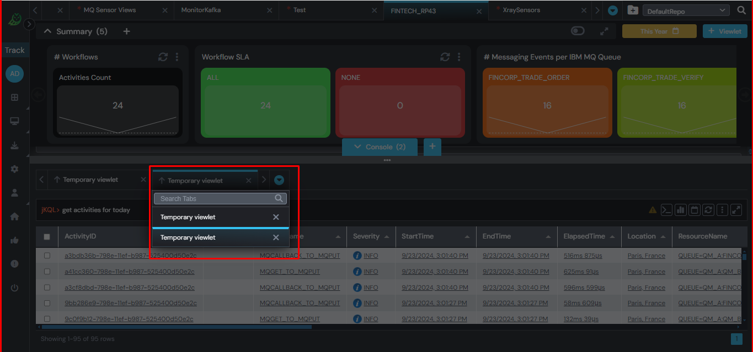Click the user profile icon in sidebar

pyautogui.click(x=14, y=193)
